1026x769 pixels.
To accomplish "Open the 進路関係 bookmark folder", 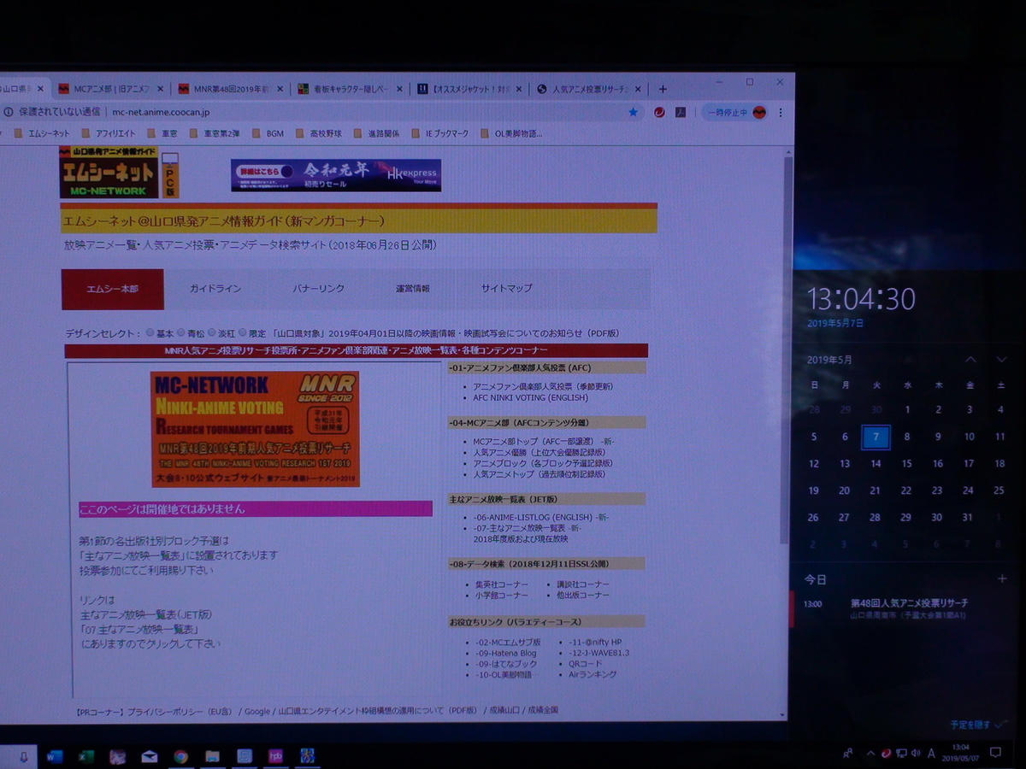I will click(376, 133).
